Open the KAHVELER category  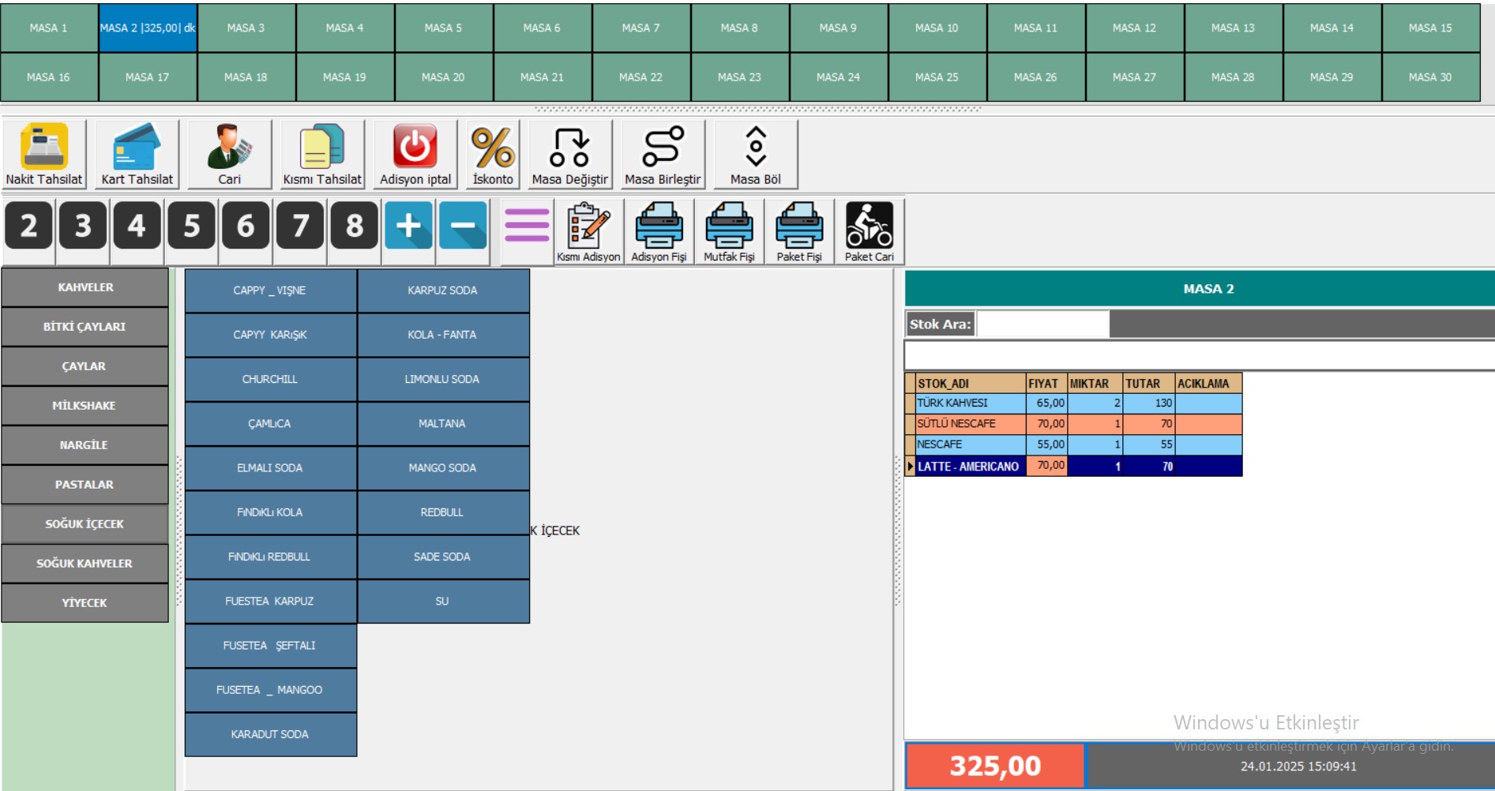coord(85,287)
